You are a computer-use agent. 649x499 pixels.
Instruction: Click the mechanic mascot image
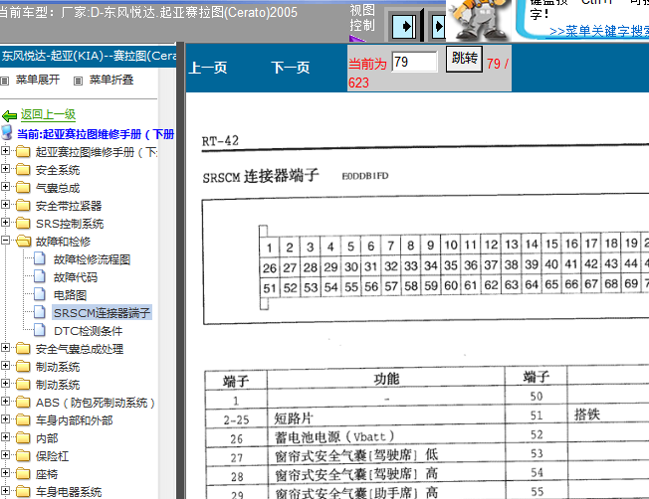pos(480,20)
